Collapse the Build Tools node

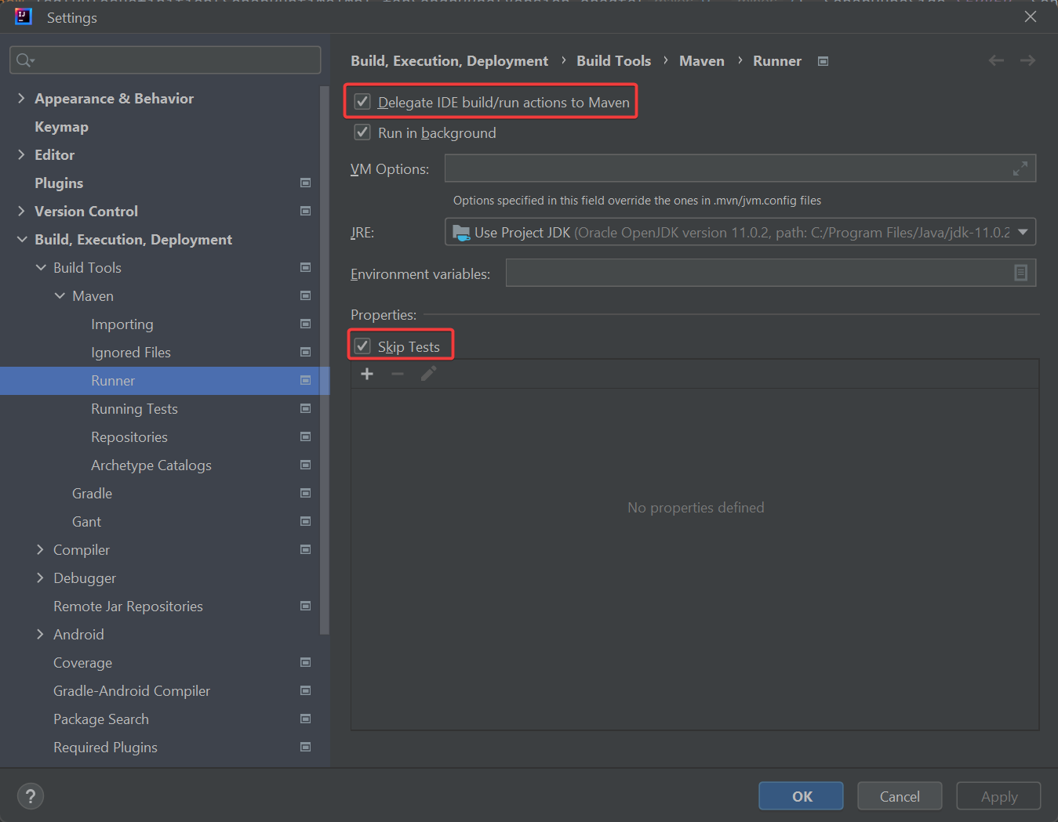point(41,267)
